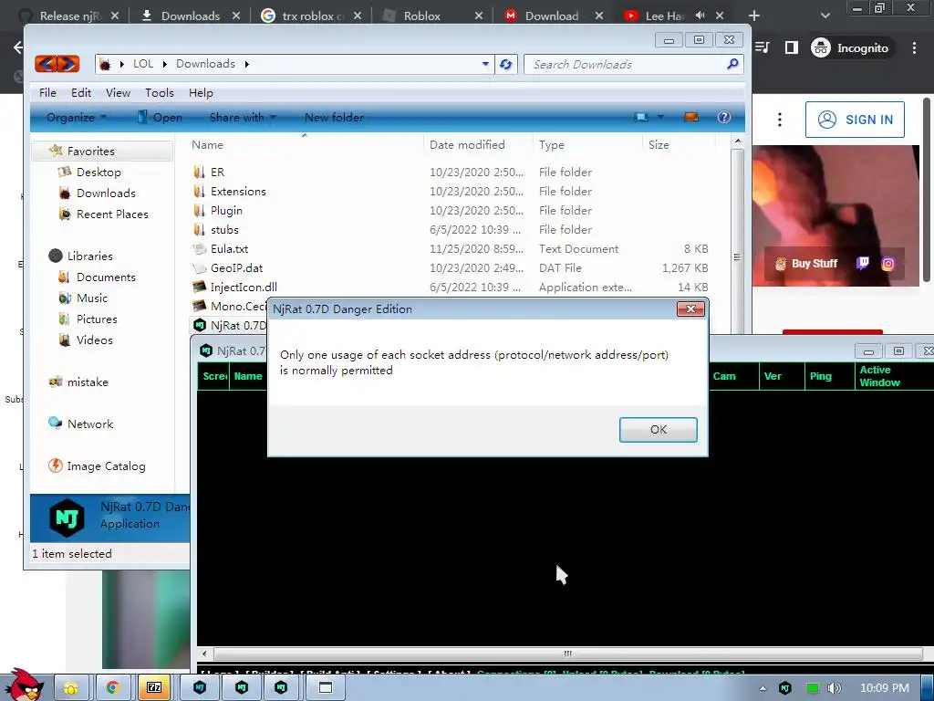
Task: Sort by the Type column header
Action: [x=552, y=145]
